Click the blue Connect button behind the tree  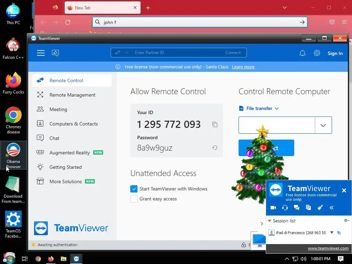point(266,148)
